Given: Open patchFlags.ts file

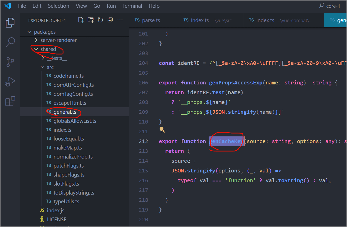Looking at the screenshot, I should coord(68,166).
